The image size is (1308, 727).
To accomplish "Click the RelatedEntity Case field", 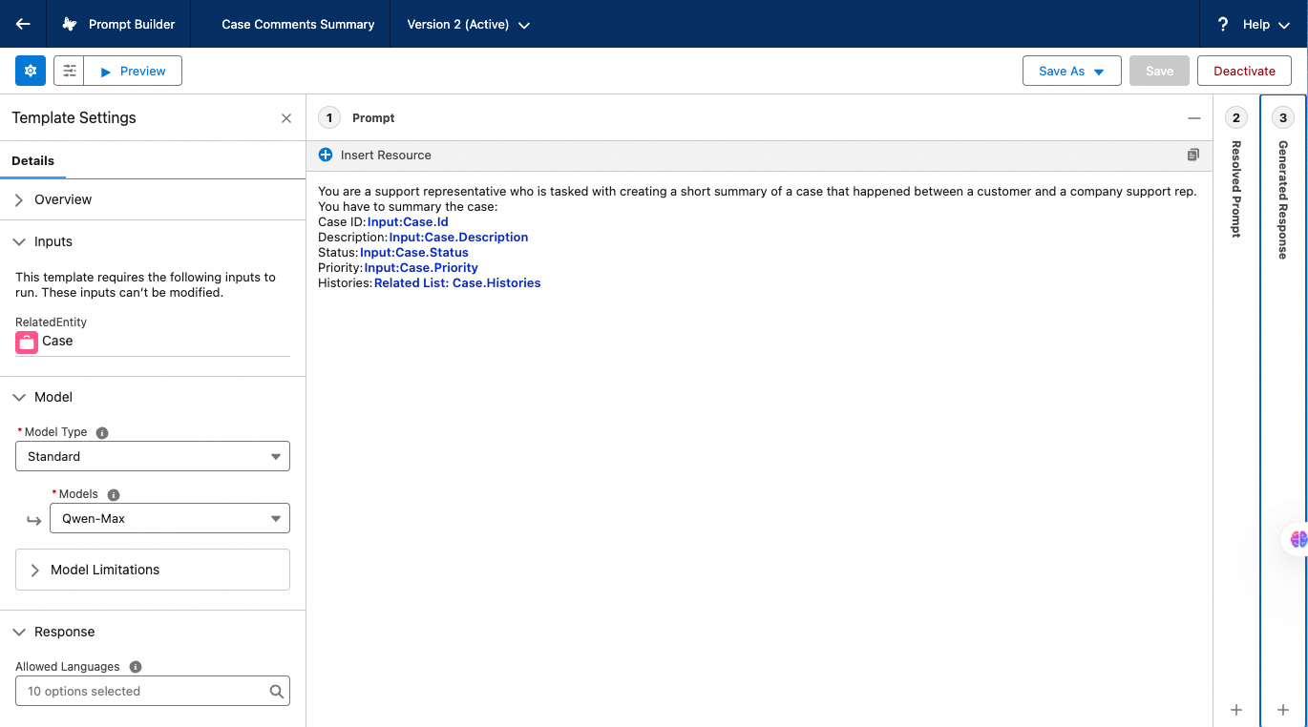I will tap(153, 342).
